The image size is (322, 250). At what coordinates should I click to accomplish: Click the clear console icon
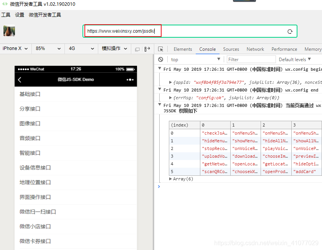(160, 60)
